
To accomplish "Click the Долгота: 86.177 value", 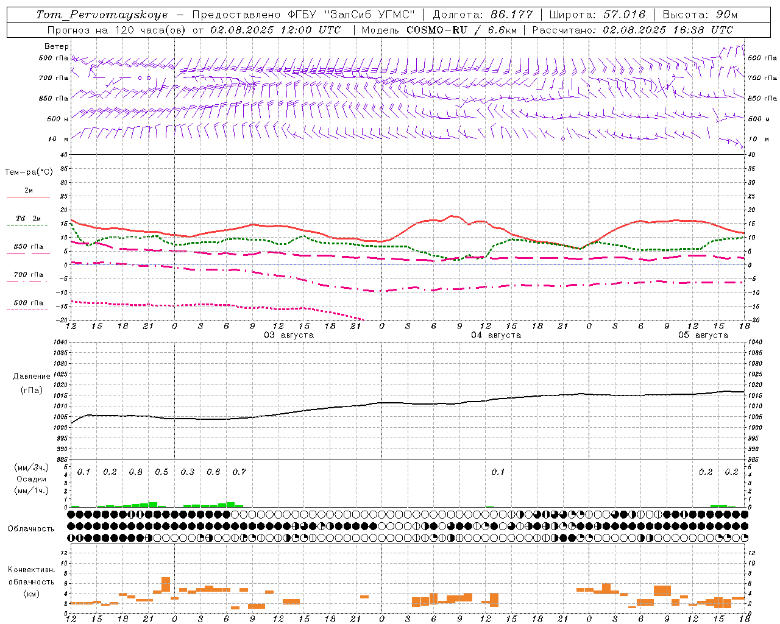I will click(483, 15).
